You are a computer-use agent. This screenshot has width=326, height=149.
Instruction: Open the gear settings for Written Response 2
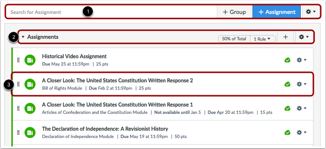tap(302, 84)
